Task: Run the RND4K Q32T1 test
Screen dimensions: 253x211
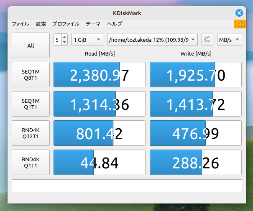Action: click(x=31, y=133)
